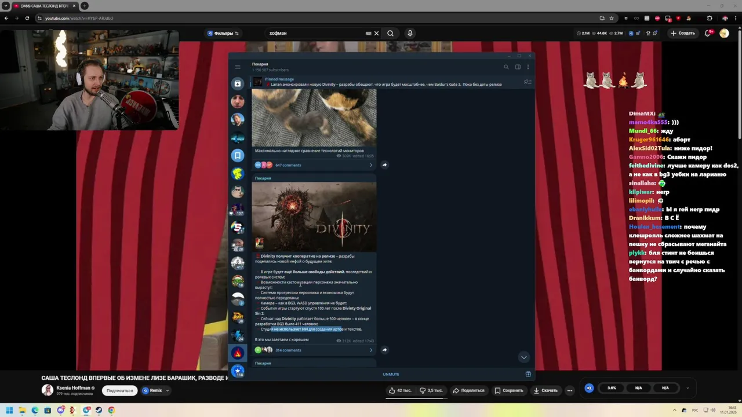Open Telegram hamburger menu
Image resolution: width=742 pixels, height=417 pixels.
237,67
